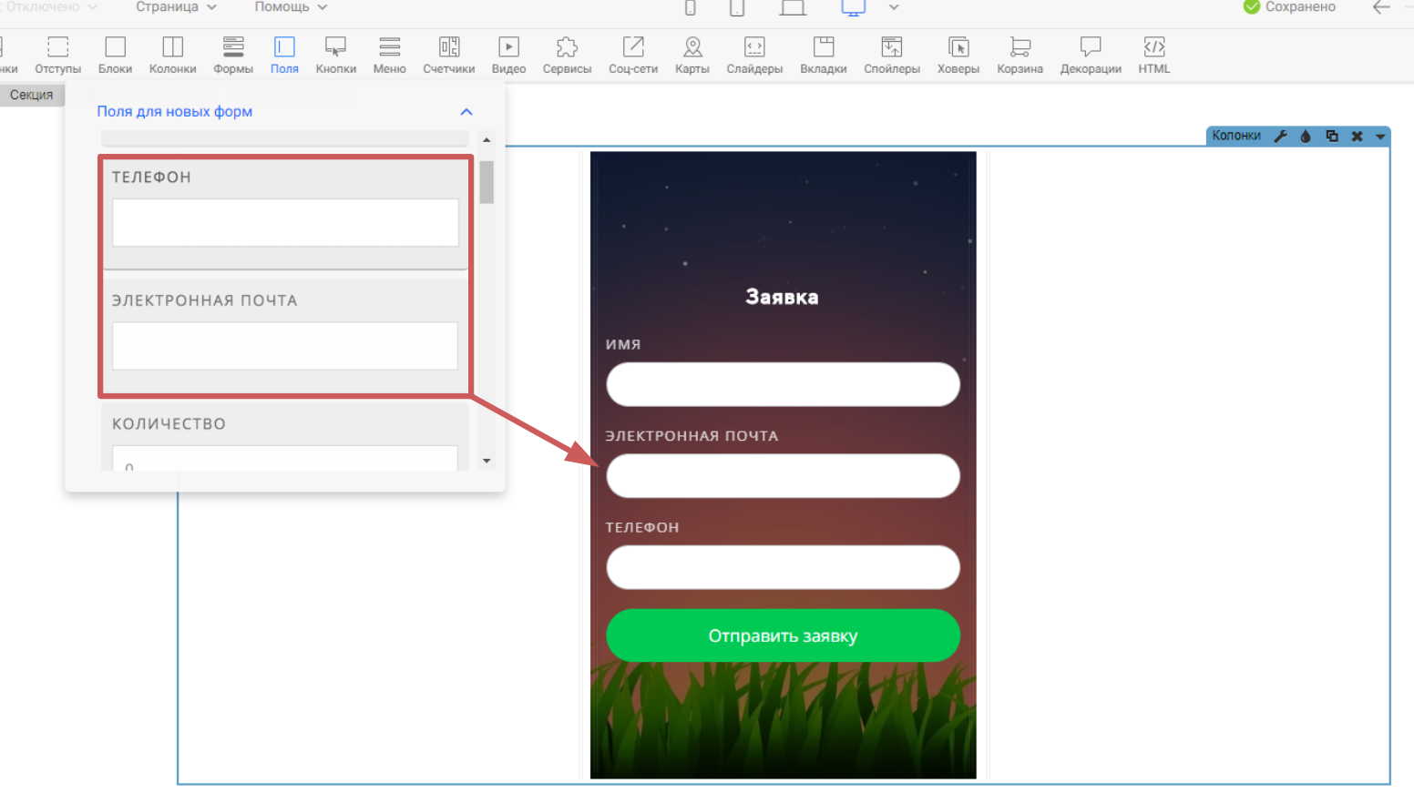The image size is (1414, 803).
Task: Collapse the 'Поля для новых форм' section
Action: click(x=466, y=112)
